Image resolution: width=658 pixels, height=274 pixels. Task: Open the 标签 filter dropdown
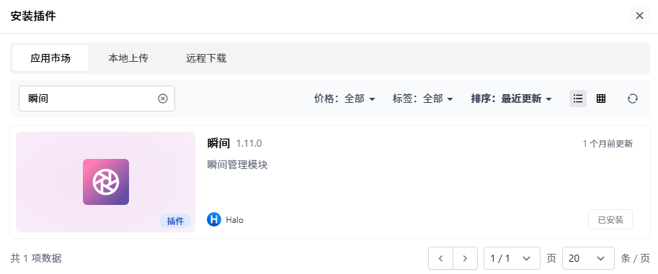pyautogui.click(x=423, y=99)
